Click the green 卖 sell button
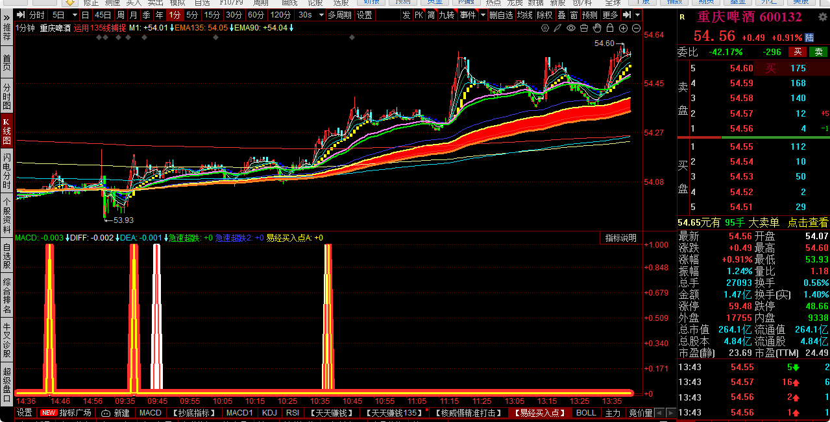The width and height of the screenshot is (830, 422). coord(818,52)
